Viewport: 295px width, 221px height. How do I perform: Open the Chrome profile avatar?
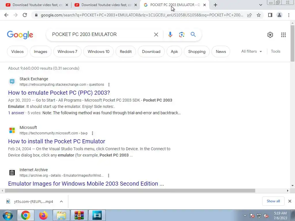coord(279,15)
